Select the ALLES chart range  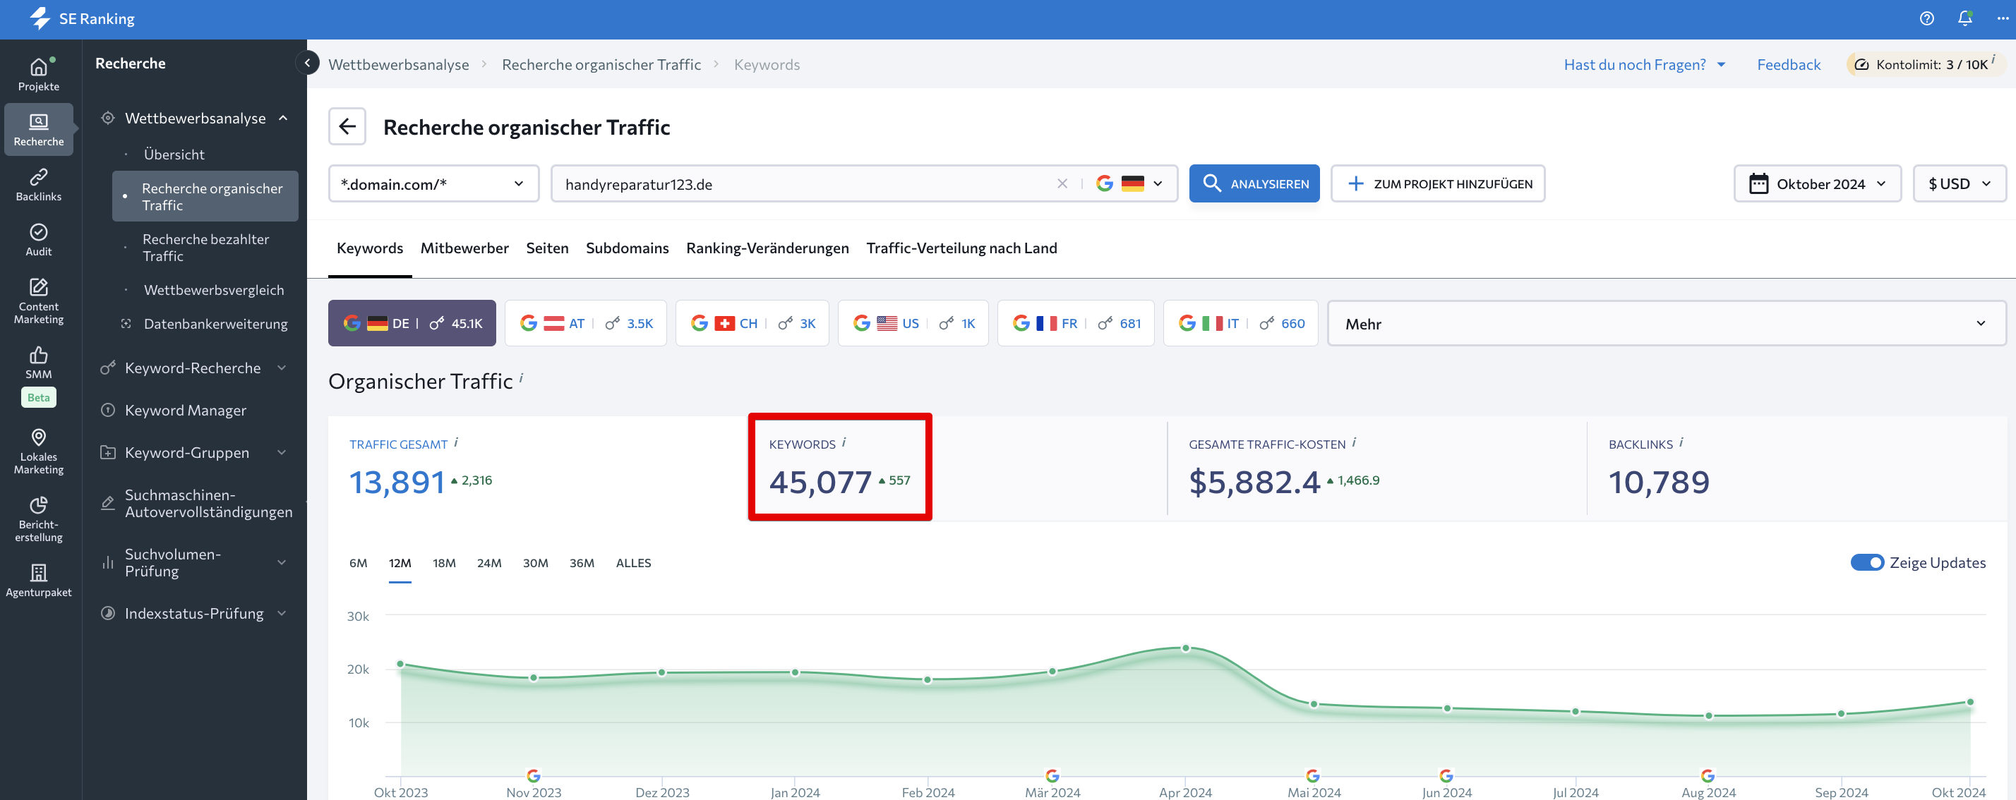pos(633,563)
